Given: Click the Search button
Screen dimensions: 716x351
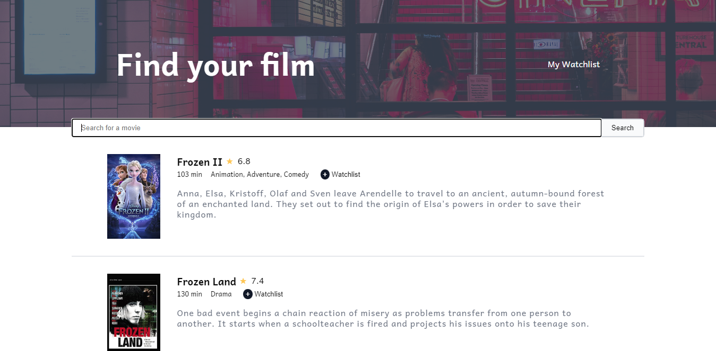Looking at the screenshot, I should coord(623,128).
